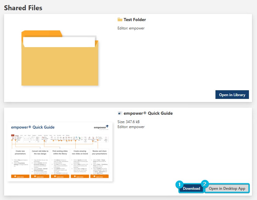Click the "Shared Files" heading

point(23,8)
